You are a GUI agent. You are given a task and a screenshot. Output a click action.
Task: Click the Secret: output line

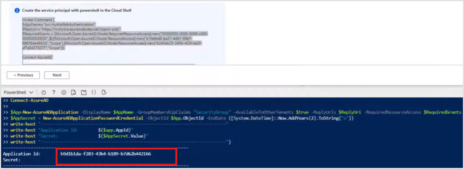[12, 160]
